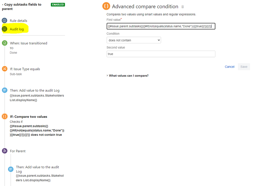This screenshot has width=254, height=186.
Task: Select the green Issue transitioned trigger icon
Action: (5, 43)
